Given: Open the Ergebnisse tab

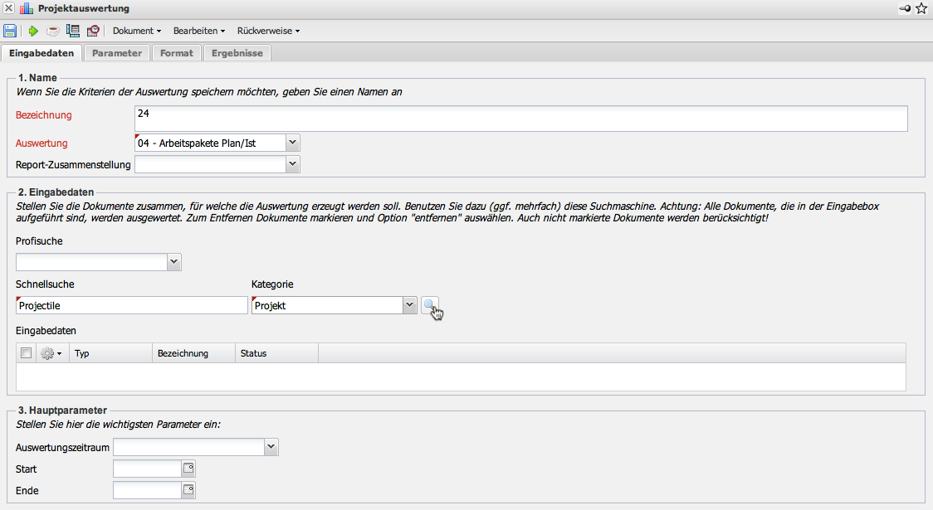Looking at the screenshot, I should (x=237, y=53).
